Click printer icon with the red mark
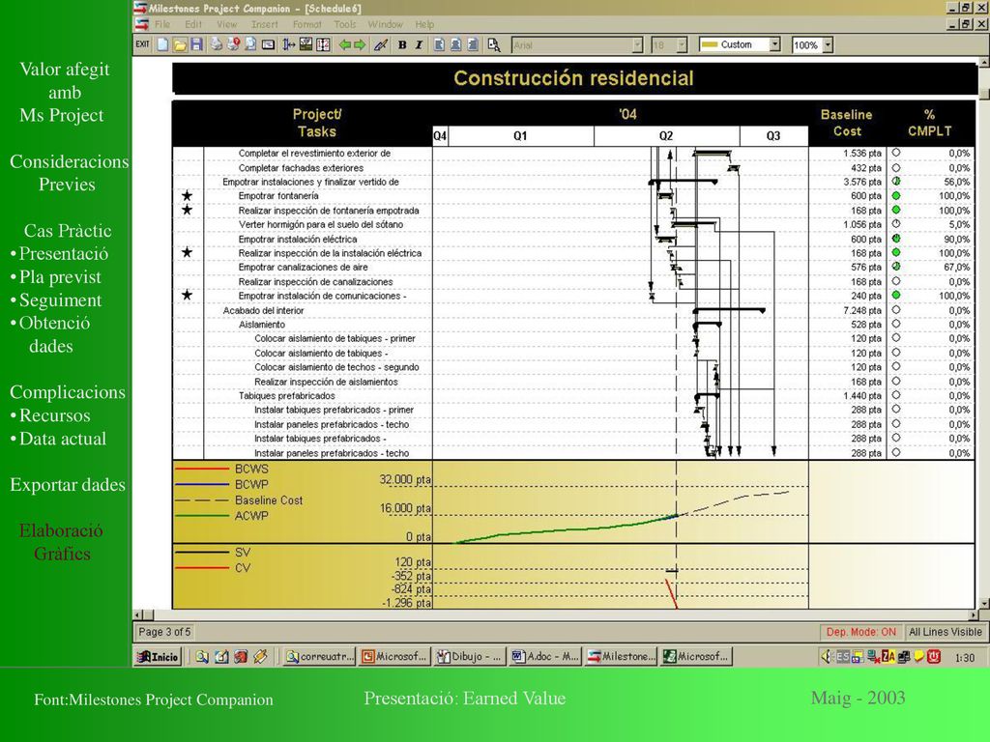The height and width of the screenshot is (742, 990). coord(234,44)
